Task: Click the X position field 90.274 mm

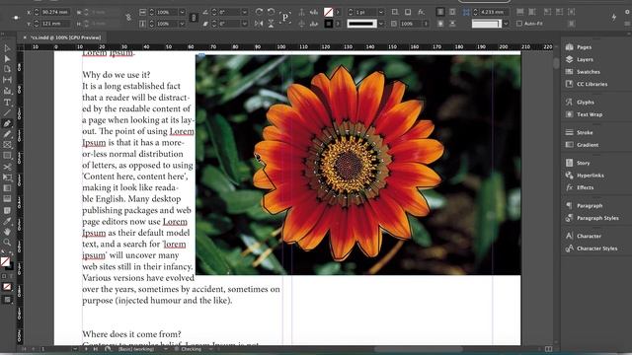Action: coord(55,13)
